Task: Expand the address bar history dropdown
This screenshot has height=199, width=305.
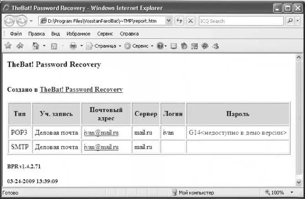Action: coord(169,21)
